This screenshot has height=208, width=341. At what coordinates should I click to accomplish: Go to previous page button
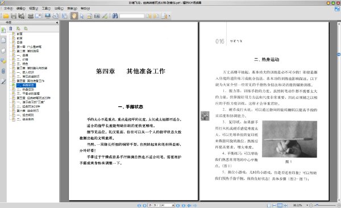coord(144,205)
